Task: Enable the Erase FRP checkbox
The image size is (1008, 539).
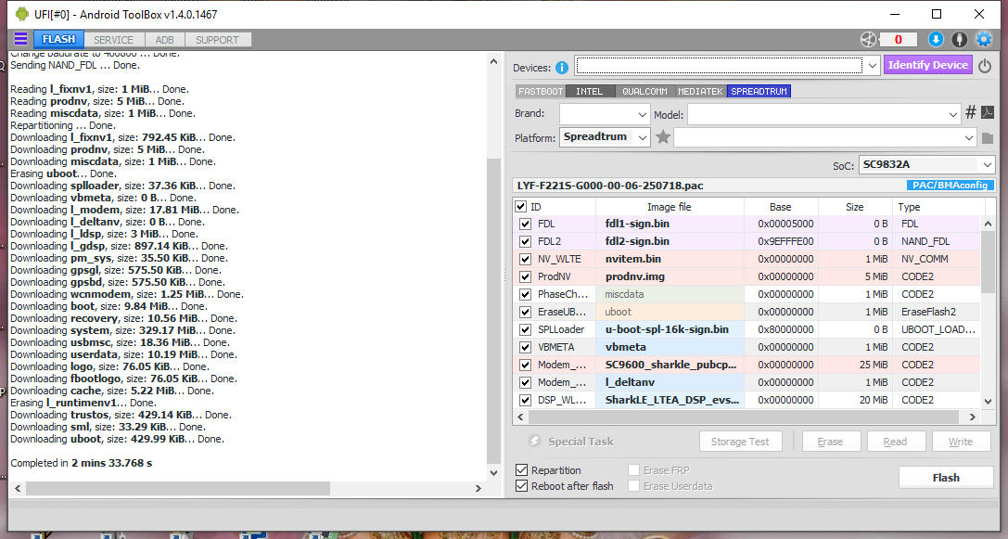Action: tap(634, 470)
